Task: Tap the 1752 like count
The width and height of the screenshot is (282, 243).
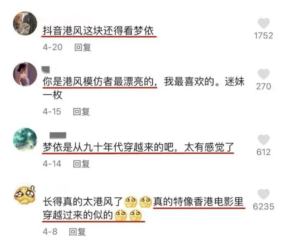Action: (x=264, y=36)
